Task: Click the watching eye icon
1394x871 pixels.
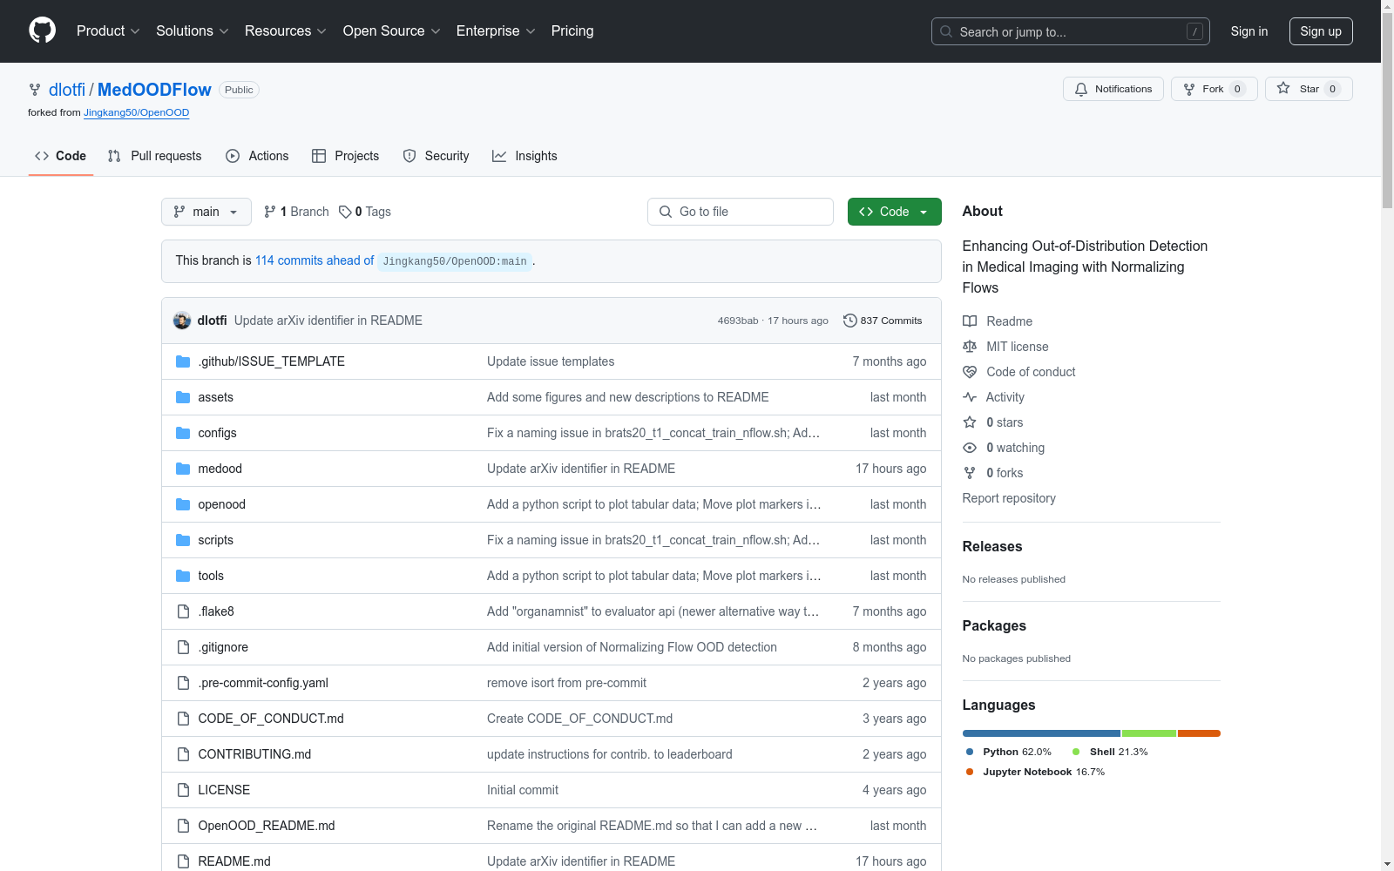Action: 970,448
